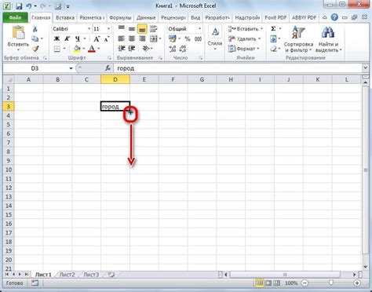
Task: Save the workbook with floppy icon
Action: [x=19, y=6]
